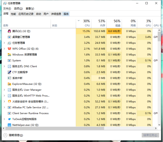Click the 火绒安全软件 shield icon
The width and height of the screenshot is (163, 142).
[9, 101]
